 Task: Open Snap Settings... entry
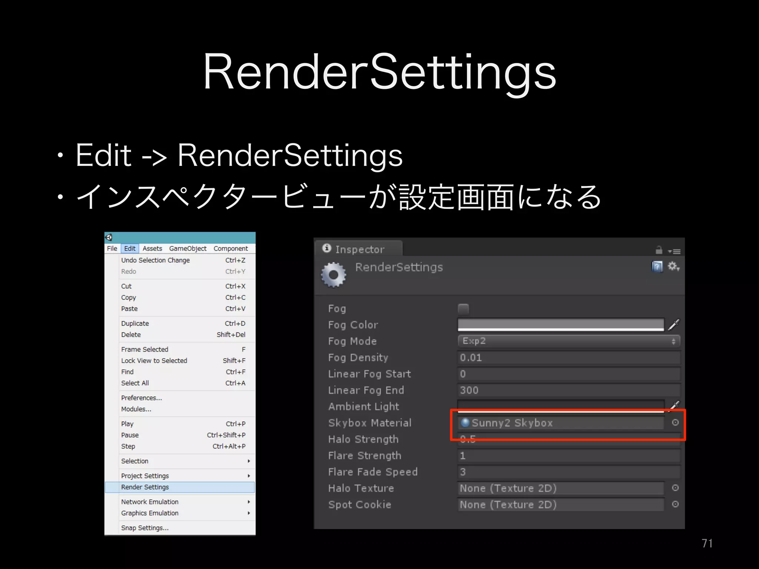click(x=180, y=528)
